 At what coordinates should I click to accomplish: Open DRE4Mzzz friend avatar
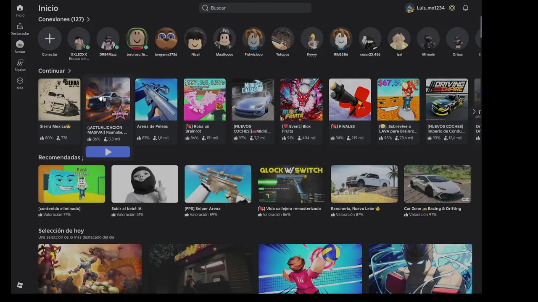tap(108, 39)
